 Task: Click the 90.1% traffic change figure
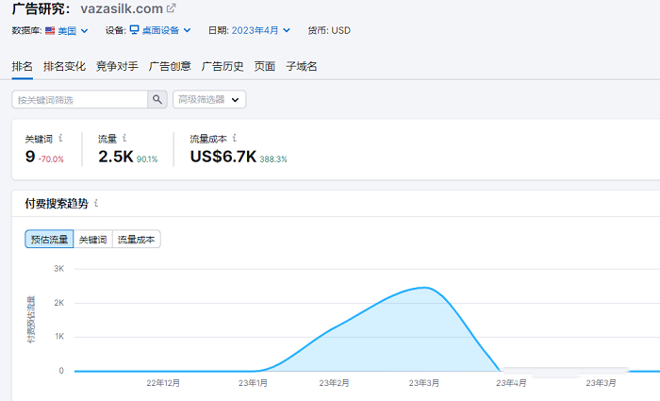(147, 159)
